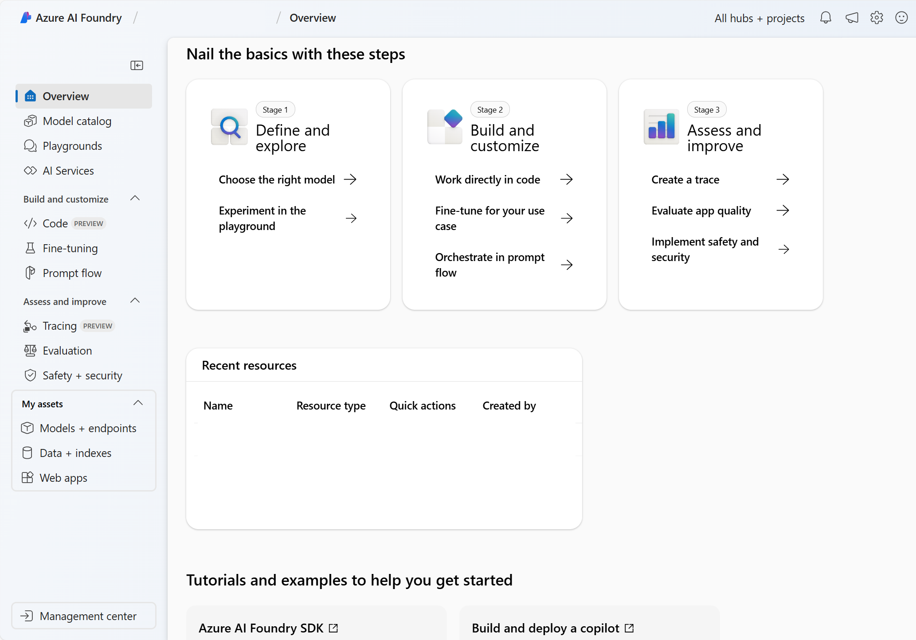Toggle sidebar panel collapse button

(x=137, y=66)
